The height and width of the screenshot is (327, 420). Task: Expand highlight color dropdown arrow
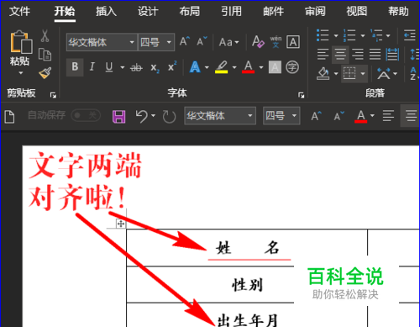234,67
